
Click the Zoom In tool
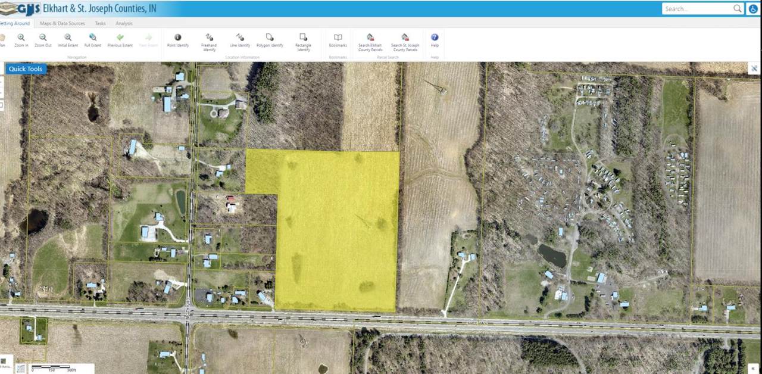pos(21,40)
